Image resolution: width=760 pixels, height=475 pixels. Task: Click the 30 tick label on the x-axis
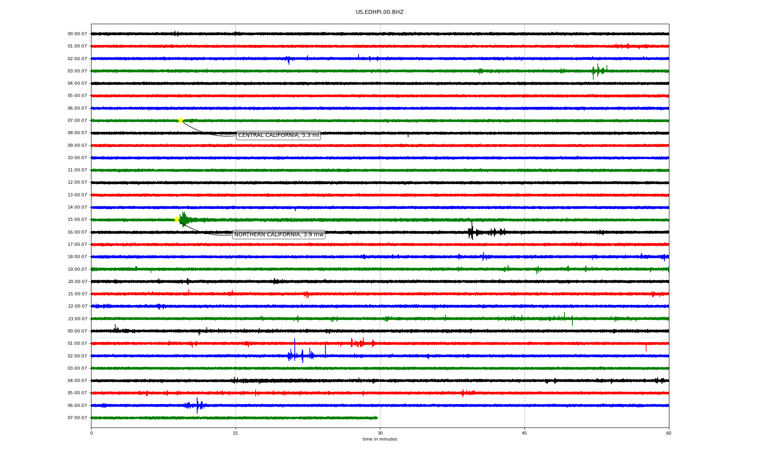coord(380,433)
